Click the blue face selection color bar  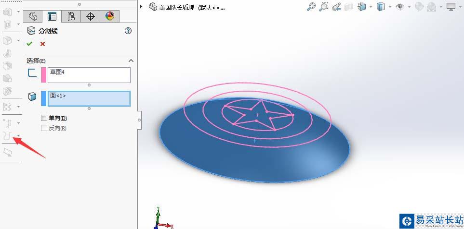43,98
